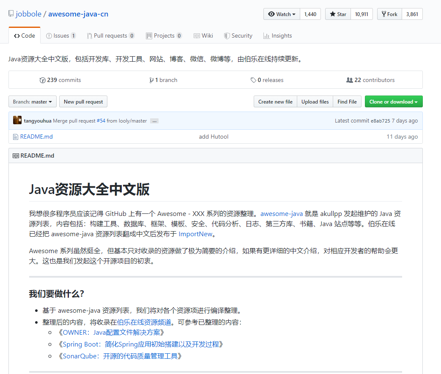Screen dimensions: 441x374
Task: Click the star icon in Star button
Action: pos(333,14)
